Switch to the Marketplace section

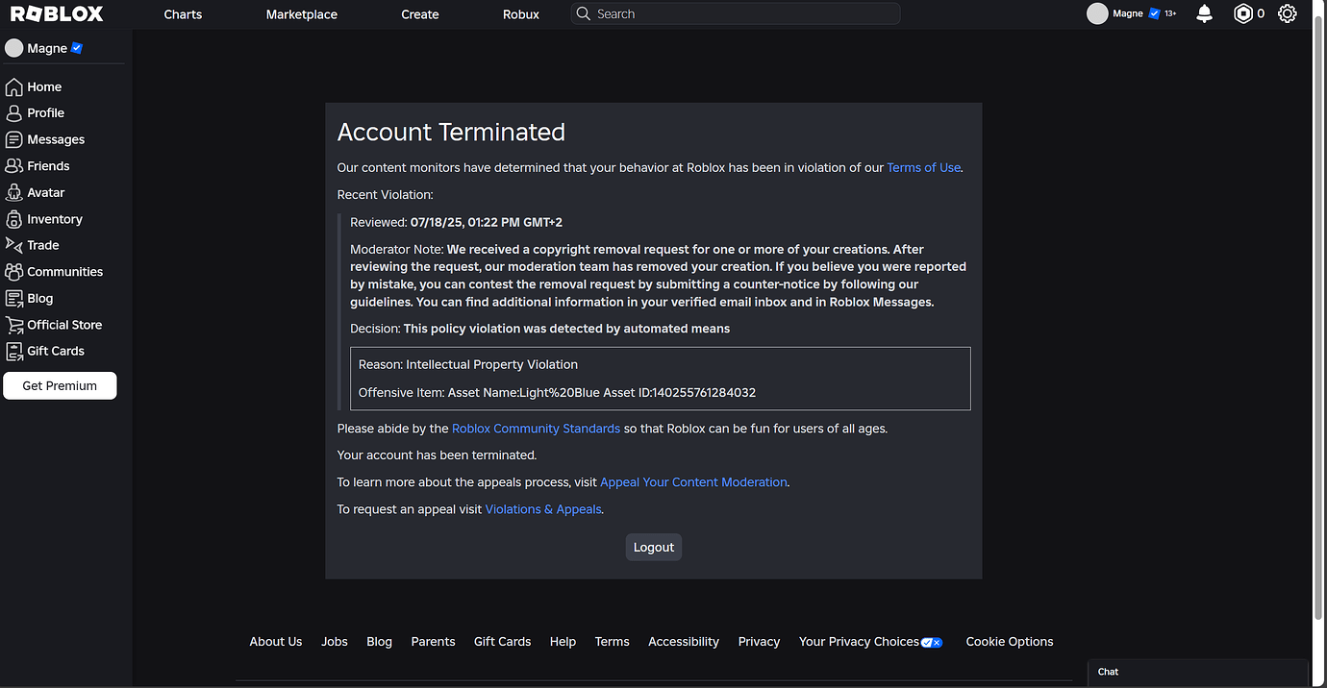301,14
